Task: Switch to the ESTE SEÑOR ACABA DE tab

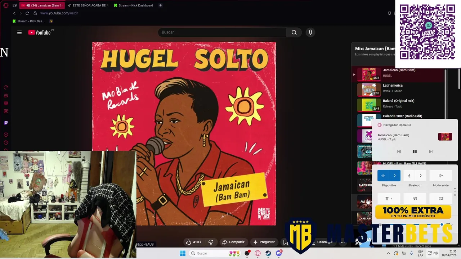Action: click(x=88, y=5)
